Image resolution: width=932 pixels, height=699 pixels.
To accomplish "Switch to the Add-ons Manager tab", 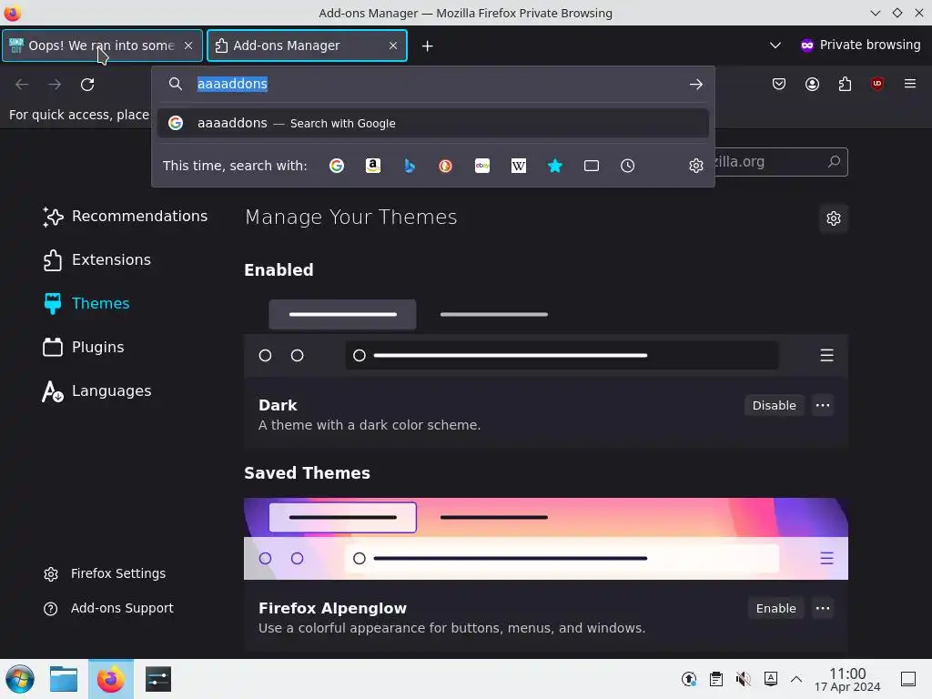I will (x=307, y=46).
